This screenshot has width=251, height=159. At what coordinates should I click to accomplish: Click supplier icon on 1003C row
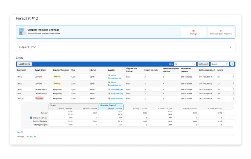coord(109,89)
